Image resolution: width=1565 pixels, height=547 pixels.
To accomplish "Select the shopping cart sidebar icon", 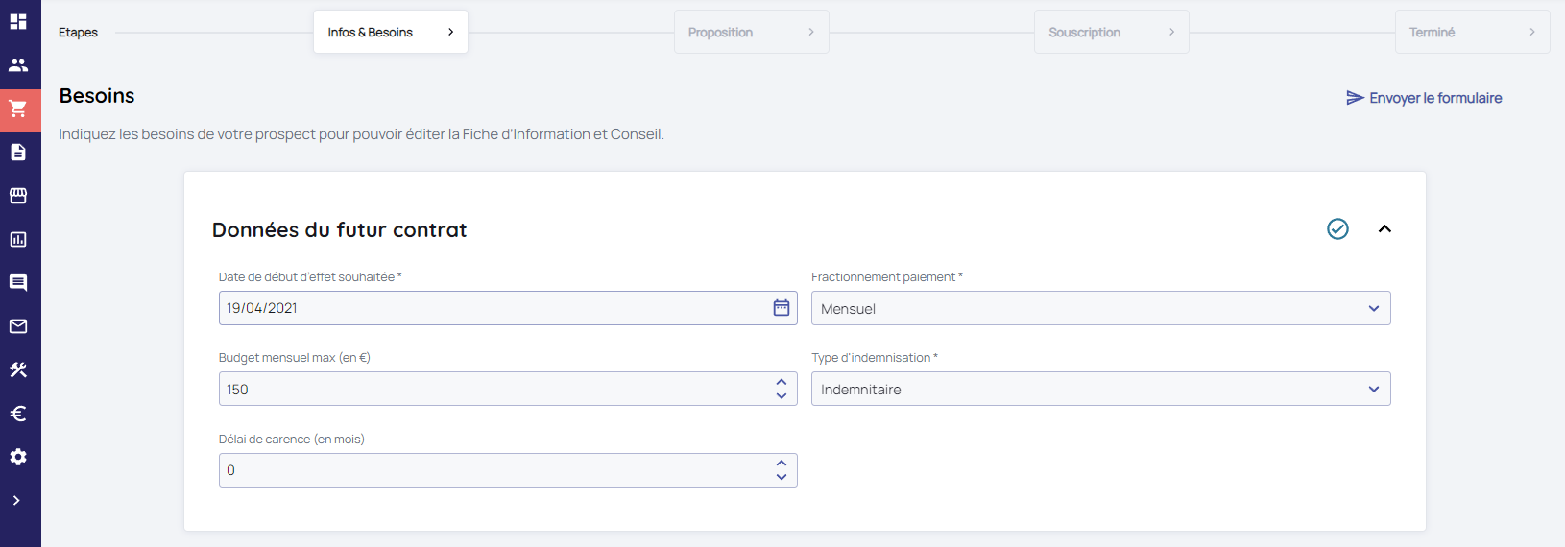I will [18, 109].
